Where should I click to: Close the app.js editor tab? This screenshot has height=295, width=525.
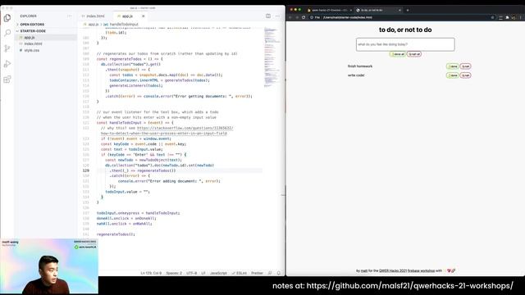pyautogui.click(x=144, y=16)
